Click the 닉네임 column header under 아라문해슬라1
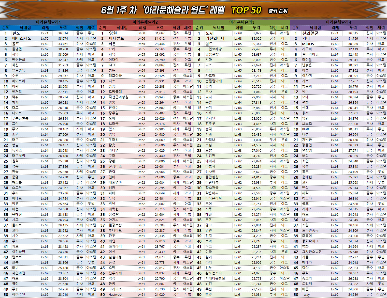This screenshot has width=387, height=298. 25,28
